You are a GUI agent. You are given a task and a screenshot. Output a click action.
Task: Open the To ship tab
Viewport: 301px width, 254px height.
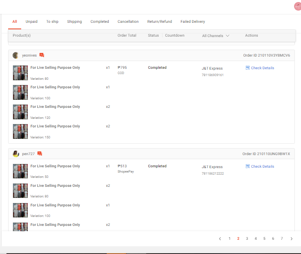[52, 22]
